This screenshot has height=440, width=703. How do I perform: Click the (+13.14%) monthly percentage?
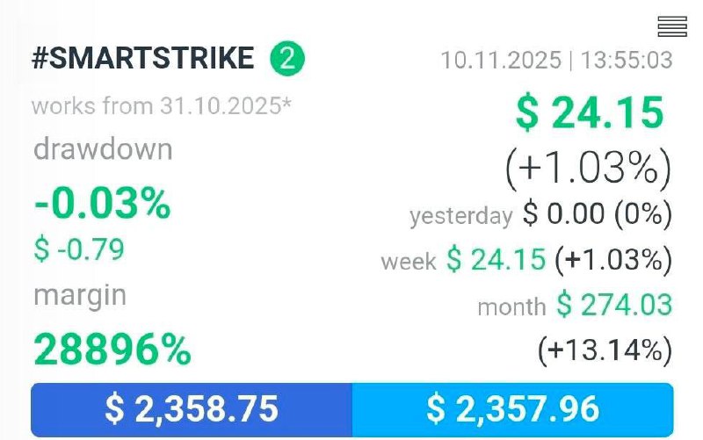(605, 350)
